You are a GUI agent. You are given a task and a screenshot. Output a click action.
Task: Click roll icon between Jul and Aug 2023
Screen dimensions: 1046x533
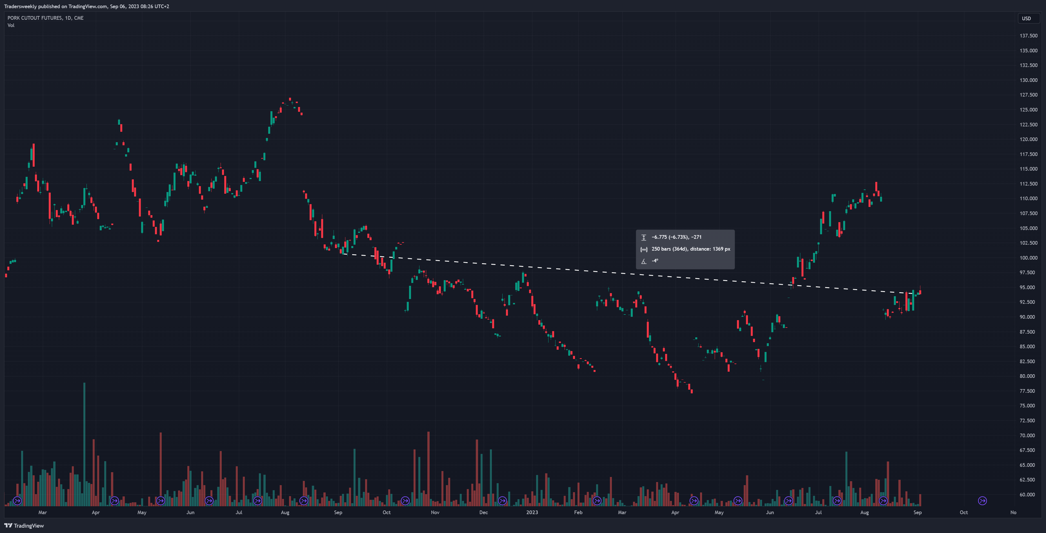click(837, 501)
